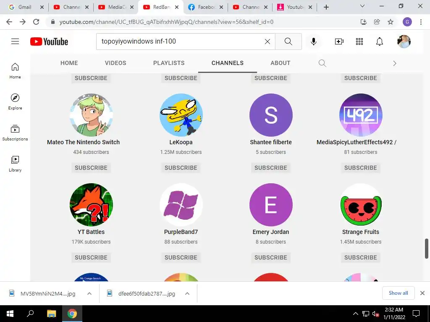Switch to Facebook browser tab
430x322 pixels.
(x=207, y=7)
